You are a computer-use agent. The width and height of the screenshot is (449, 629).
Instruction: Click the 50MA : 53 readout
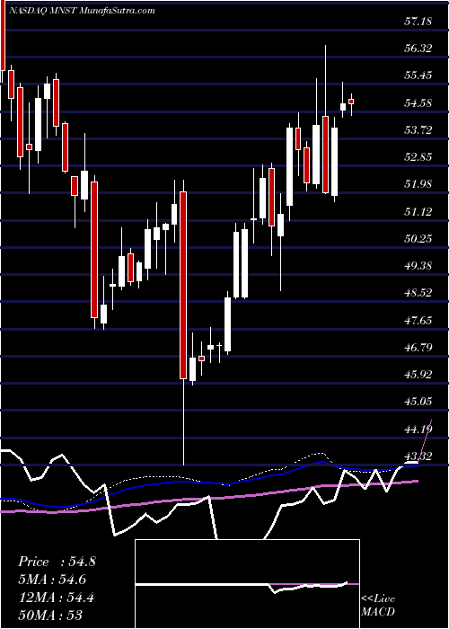point(50,616)
